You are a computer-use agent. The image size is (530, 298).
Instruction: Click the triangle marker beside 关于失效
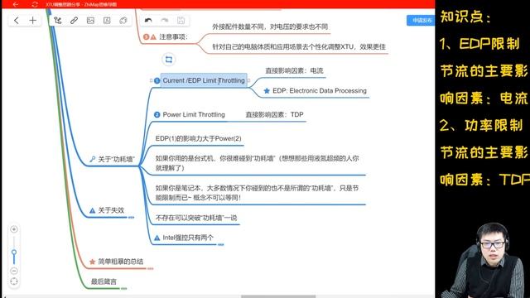(92, 210)
